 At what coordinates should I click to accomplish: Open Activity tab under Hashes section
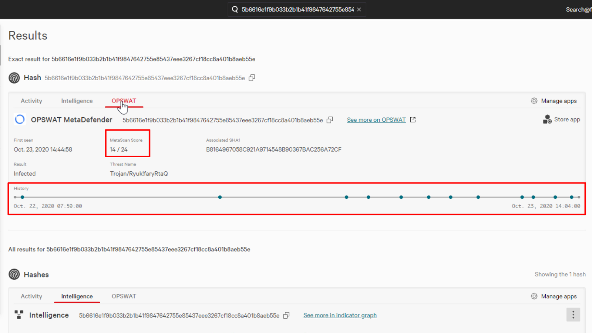click(x=31, y=296)
